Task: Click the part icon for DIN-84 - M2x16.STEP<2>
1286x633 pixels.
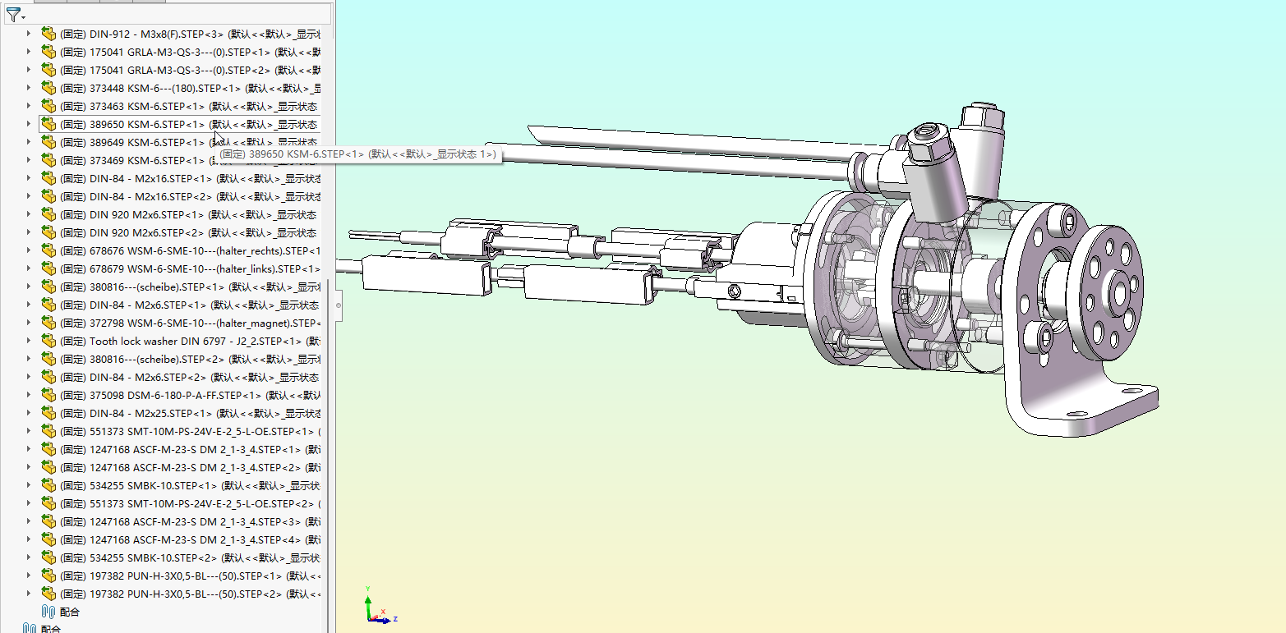Action: pos(48,196)
